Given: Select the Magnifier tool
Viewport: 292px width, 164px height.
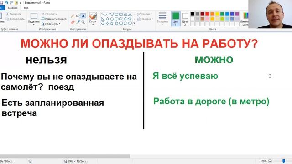Looking at the screenshot, I should [x=83, y=22].
